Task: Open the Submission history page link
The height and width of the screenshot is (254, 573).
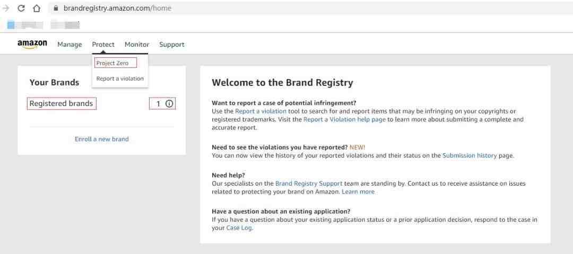Action: (470, 155)
